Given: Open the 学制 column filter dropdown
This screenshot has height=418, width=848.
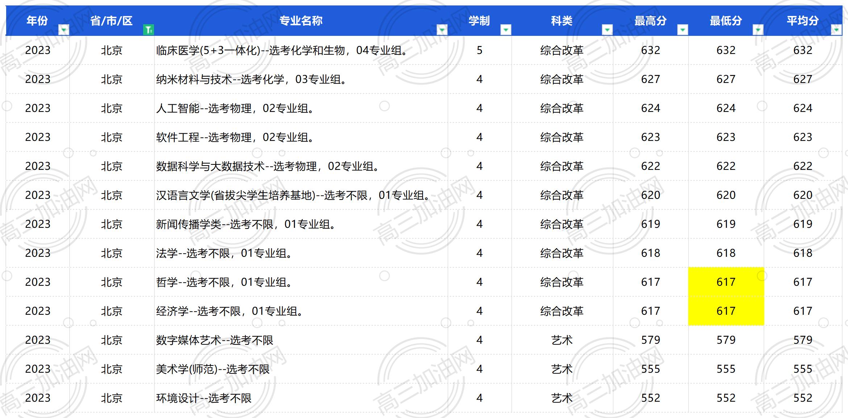Looking at the screenshot, I should (506, 30).
